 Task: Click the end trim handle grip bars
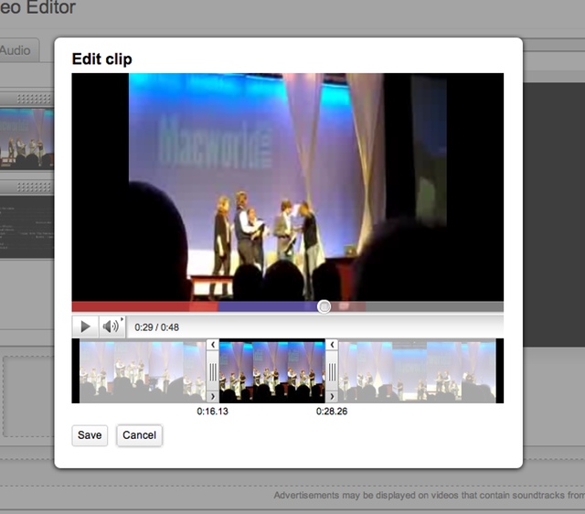point(332,371)
